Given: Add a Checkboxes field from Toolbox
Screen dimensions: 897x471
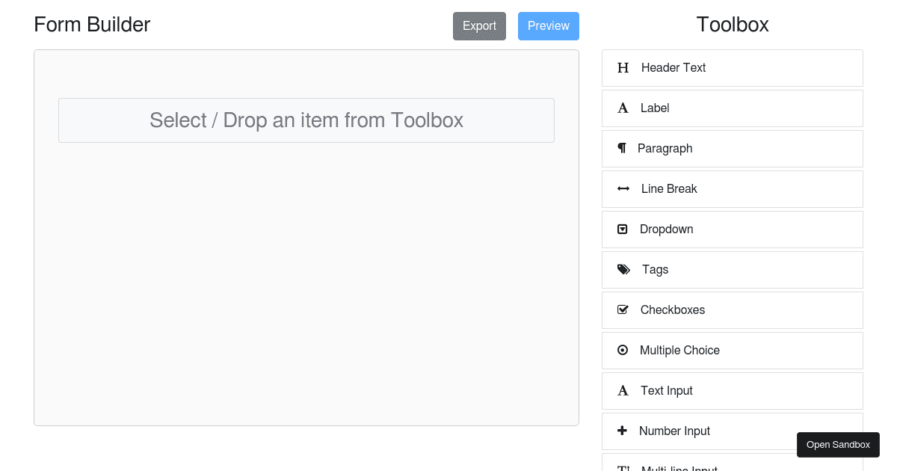Looking at the screenshot, I should coord(732,310).
